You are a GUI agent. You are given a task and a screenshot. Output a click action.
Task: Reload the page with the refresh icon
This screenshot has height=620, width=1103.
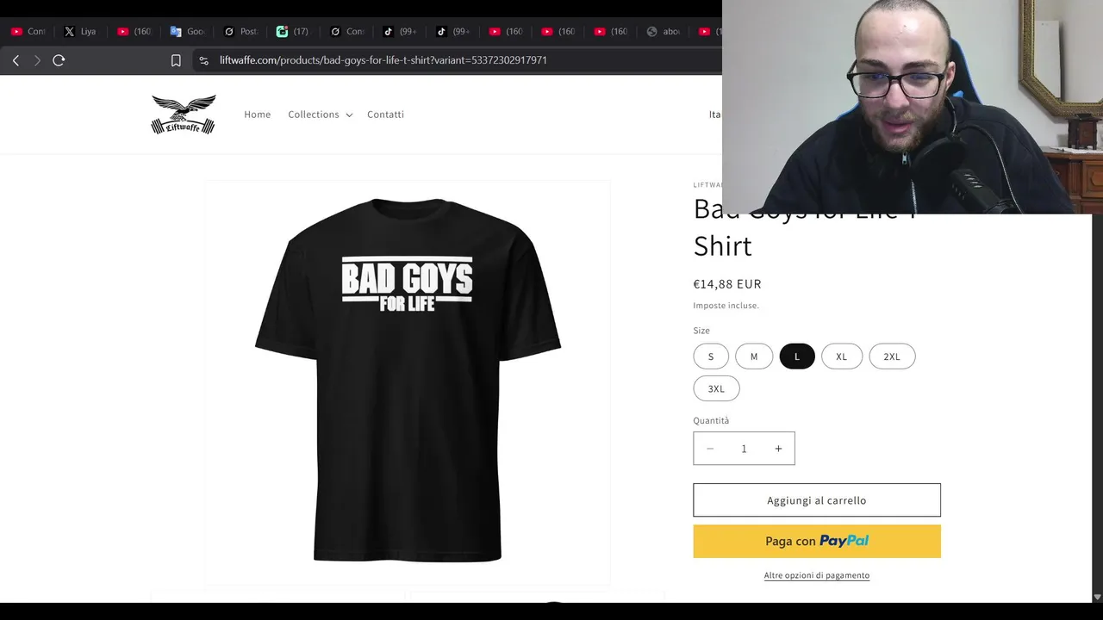click(x=59, y=60)
